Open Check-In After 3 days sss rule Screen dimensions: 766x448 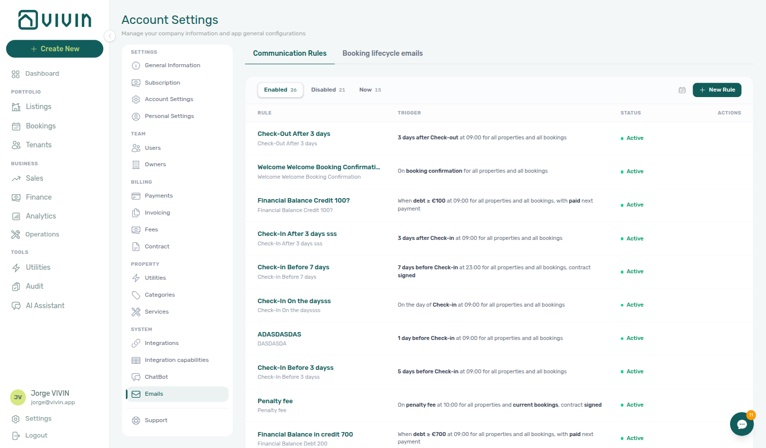click(x=297, y=234)
